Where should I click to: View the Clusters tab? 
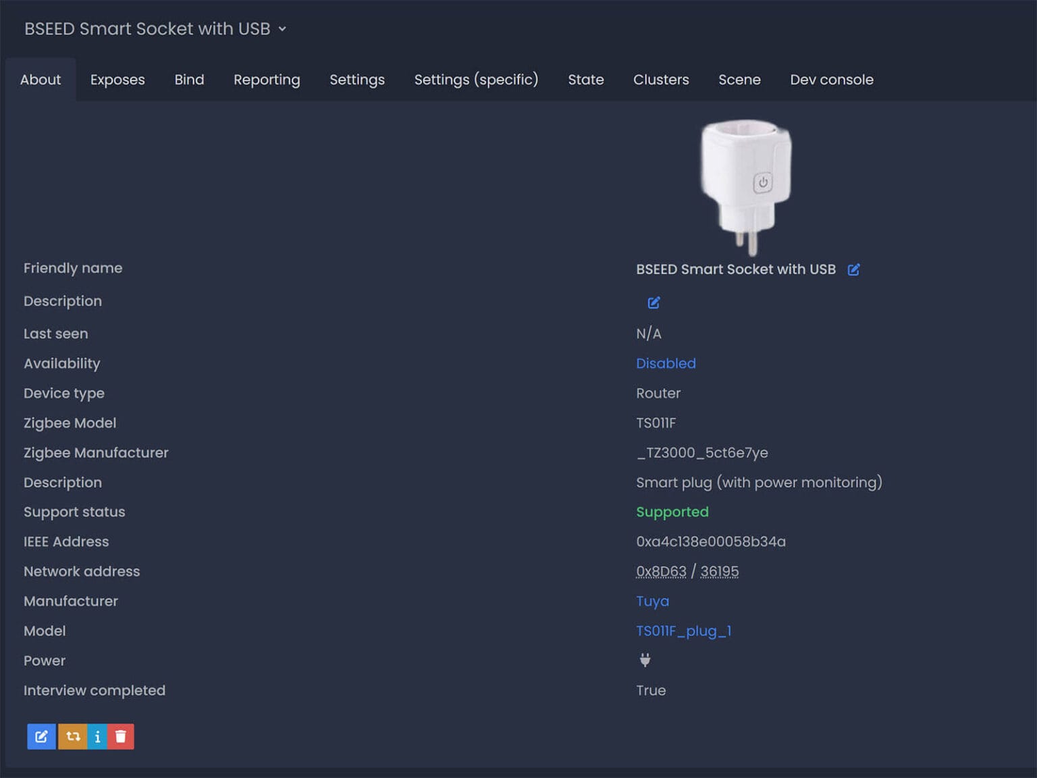click(x=660, y=80)
